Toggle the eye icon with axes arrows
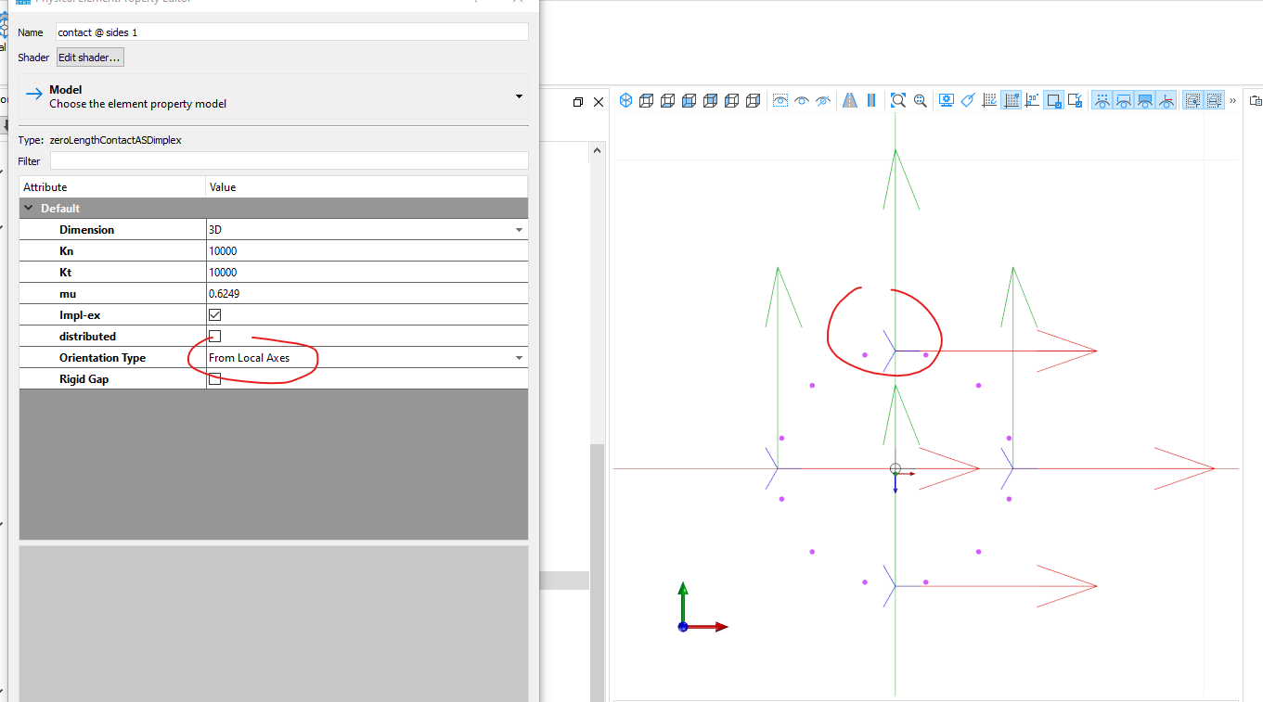This screenshot has width=1263, height=702. [1166, 100]
